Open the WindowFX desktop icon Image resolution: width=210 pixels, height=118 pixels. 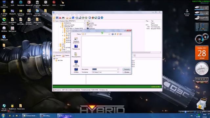12,12
